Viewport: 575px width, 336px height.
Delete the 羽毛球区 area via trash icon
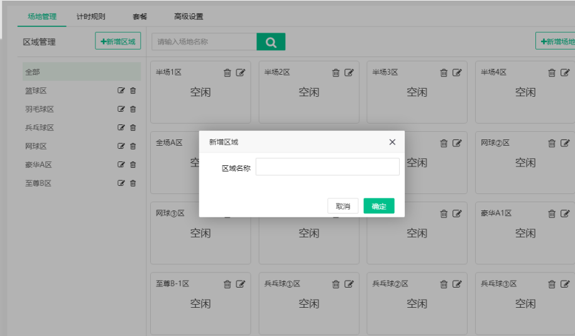(133, 109)
